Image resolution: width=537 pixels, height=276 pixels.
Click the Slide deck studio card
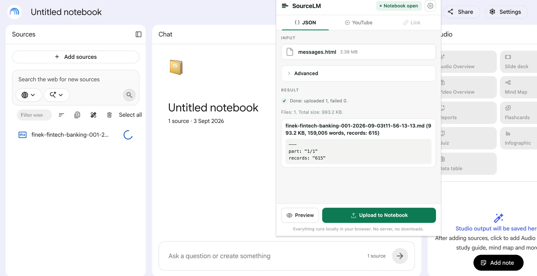tap(518, 62)
